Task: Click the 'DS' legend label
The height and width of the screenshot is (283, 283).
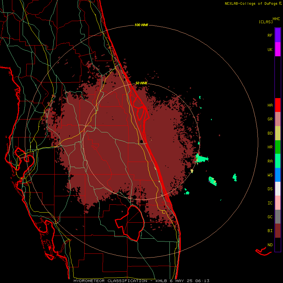Action: (x=270, y=189)
